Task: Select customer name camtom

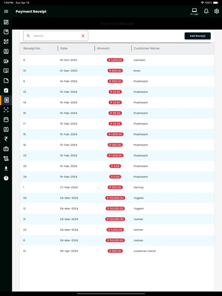Action: pyautogui.click(x=139, y=60)
